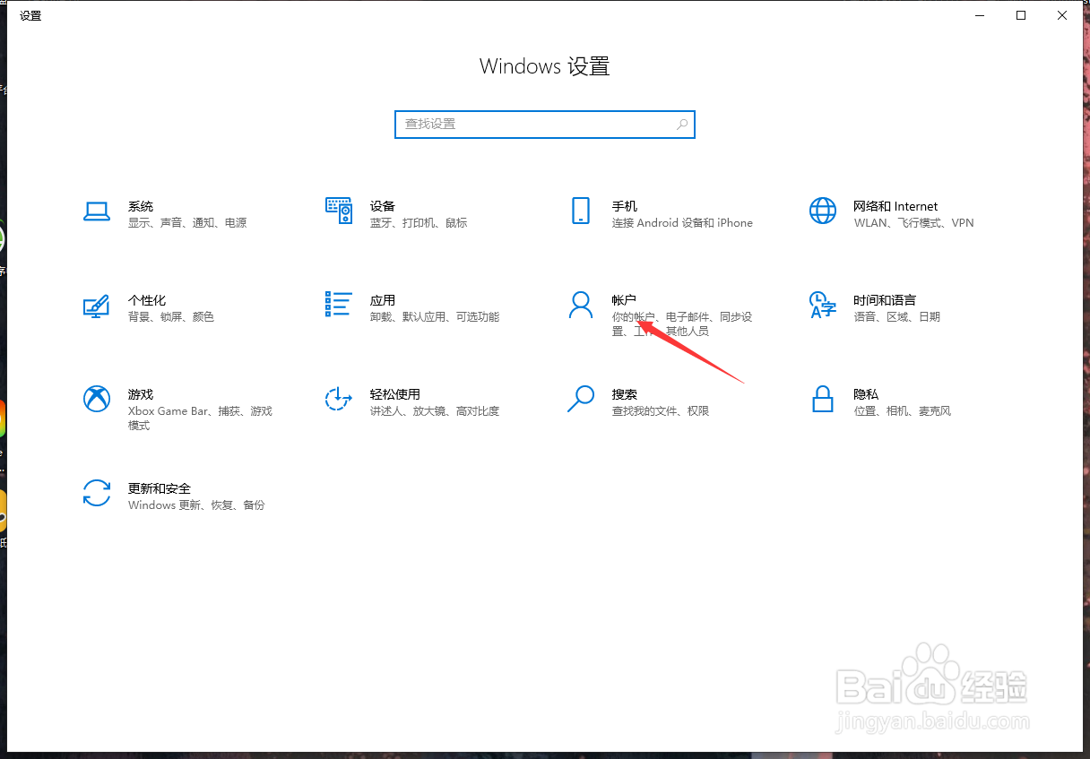Click the text WLAN、飞行模式、VPN

[913, 223]
